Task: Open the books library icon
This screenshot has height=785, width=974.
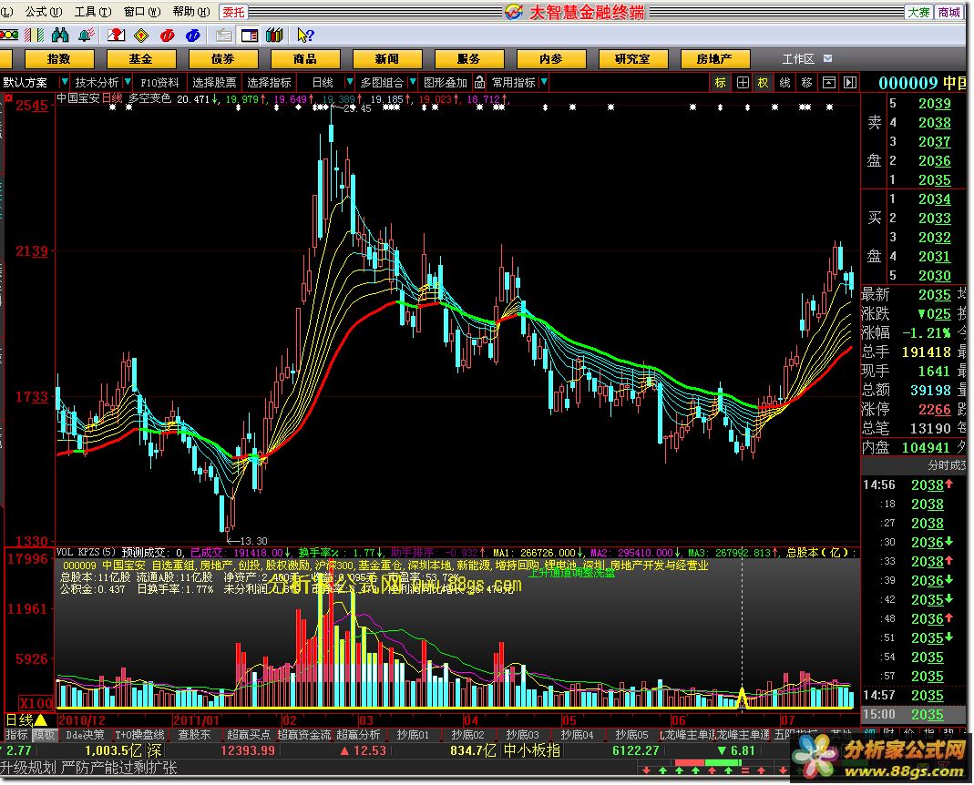Action: 274,36
